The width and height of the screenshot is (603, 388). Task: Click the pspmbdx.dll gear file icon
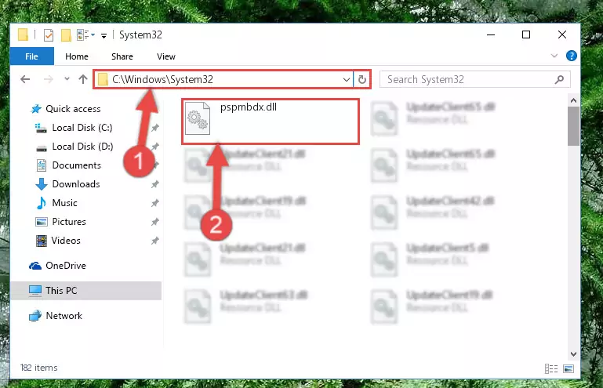coord(198,118)
